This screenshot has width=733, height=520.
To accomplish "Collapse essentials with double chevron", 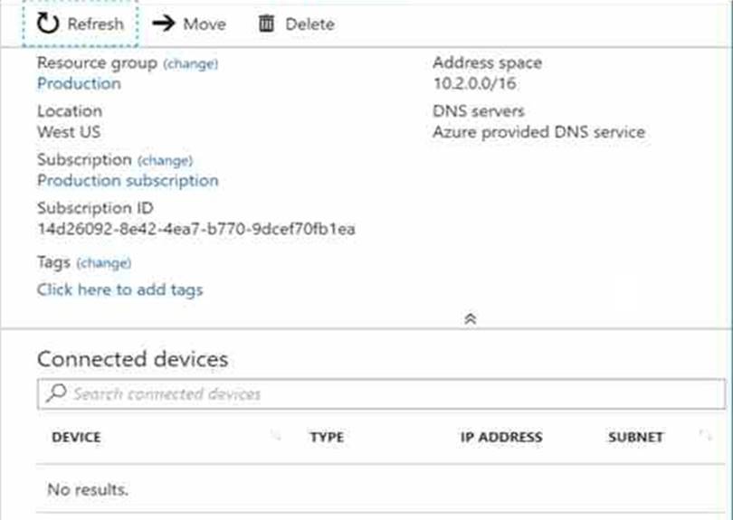I will (471, 318).
